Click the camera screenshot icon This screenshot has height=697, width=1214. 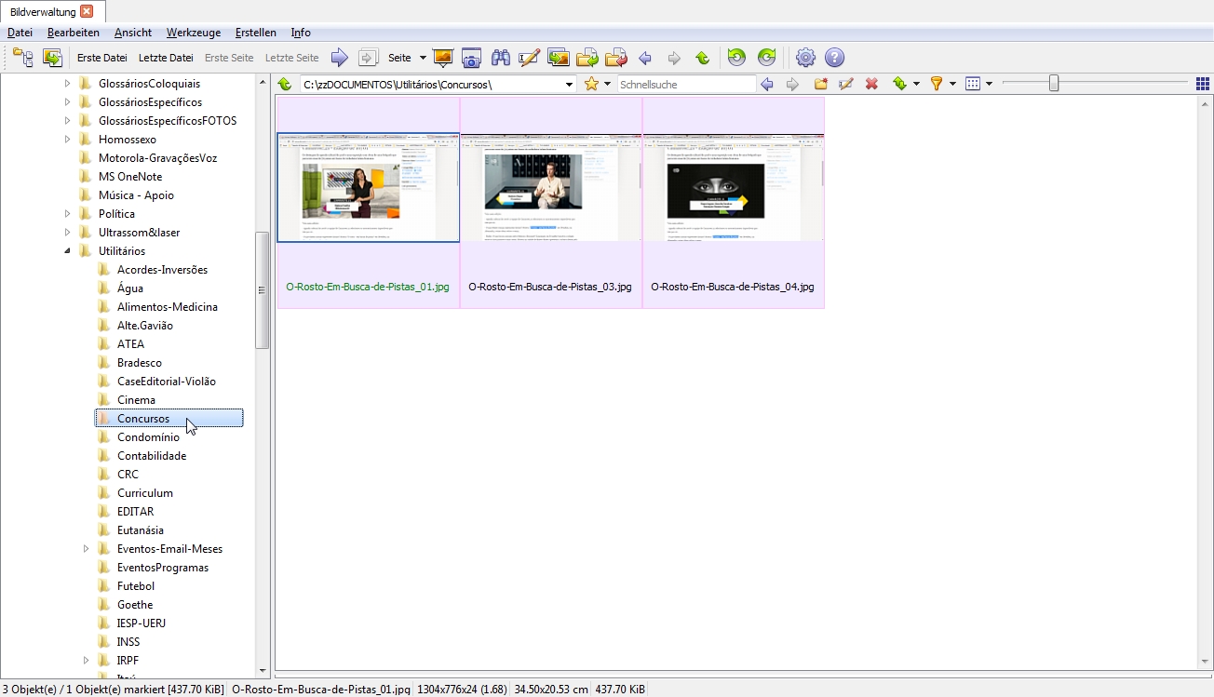tap(471, 58)
